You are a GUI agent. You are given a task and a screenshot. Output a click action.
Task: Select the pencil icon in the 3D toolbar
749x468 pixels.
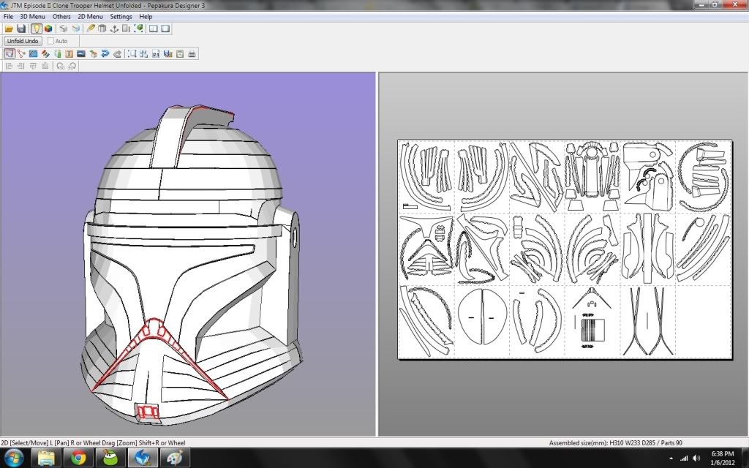pyautogui.click(x=91, y=29)
